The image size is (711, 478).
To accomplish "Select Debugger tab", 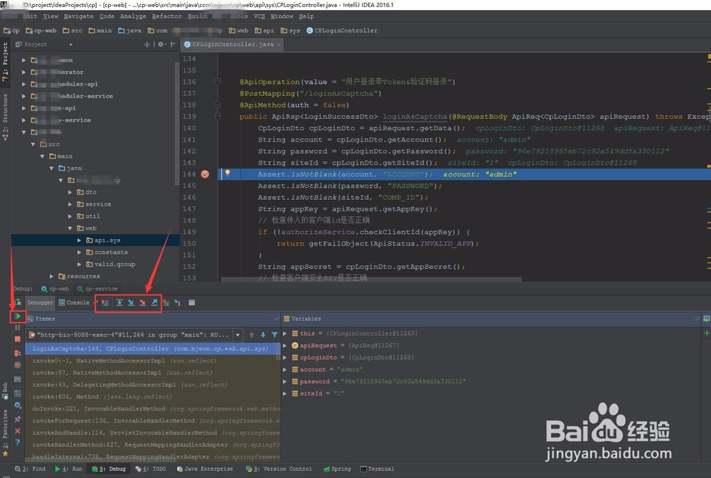I will click(41, 302).
